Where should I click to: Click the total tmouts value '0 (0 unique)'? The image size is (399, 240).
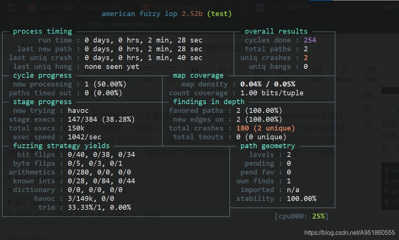pos(261,137)
